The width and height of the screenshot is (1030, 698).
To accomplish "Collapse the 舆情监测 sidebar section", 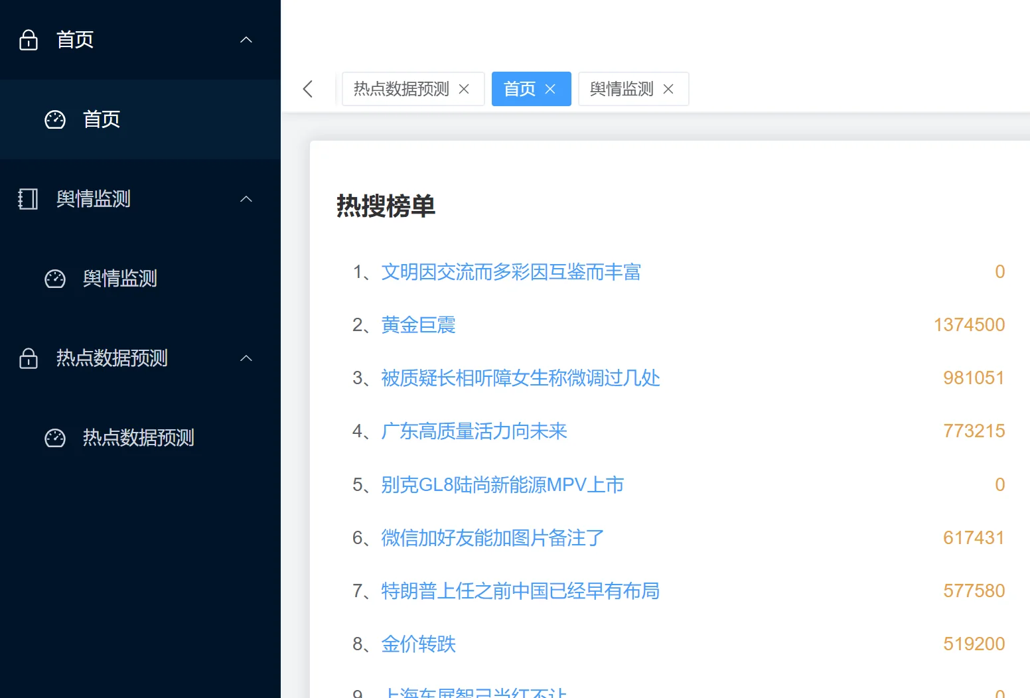I will click(246, 199).
